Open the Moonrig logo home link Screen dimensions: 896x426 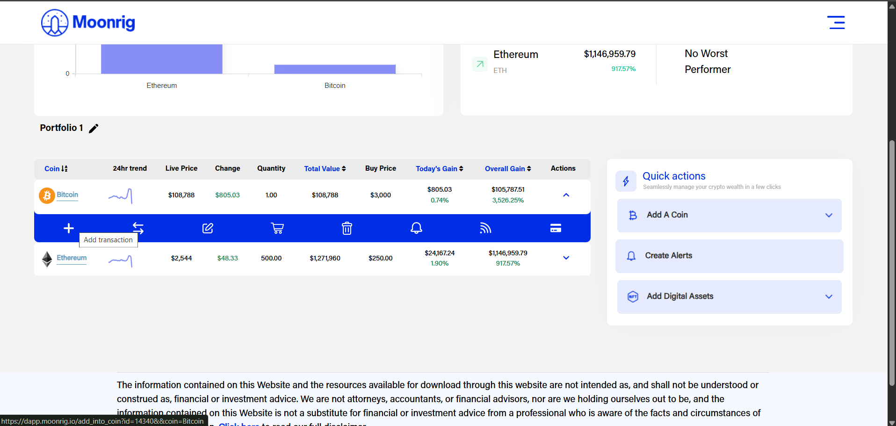coord(88,22)
